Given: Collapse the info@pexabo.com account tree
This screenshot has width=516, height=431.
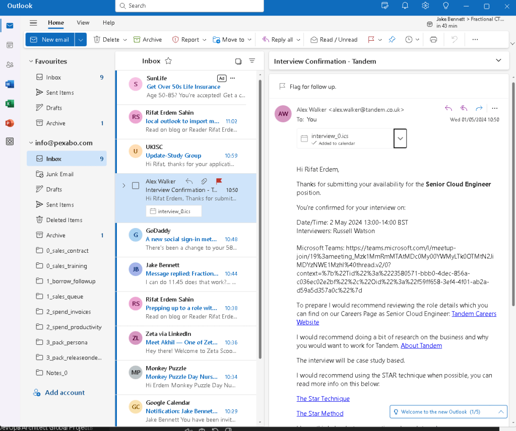Looking at the screenshot, I should pyautogui.click(x=31, y=142).
